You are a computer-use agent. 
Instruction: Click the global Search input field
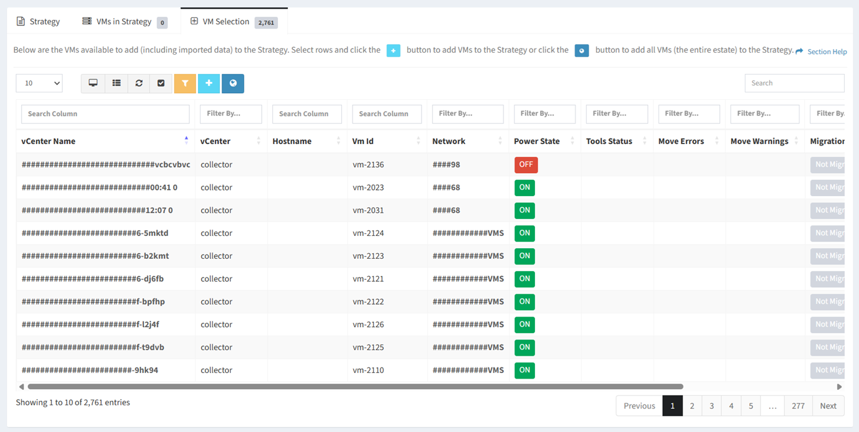pyautogui.click(x=794, y=83)
